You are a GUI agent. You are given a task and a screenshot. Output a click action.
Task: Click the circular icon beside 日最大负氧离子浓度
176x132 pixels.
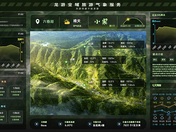119,124
